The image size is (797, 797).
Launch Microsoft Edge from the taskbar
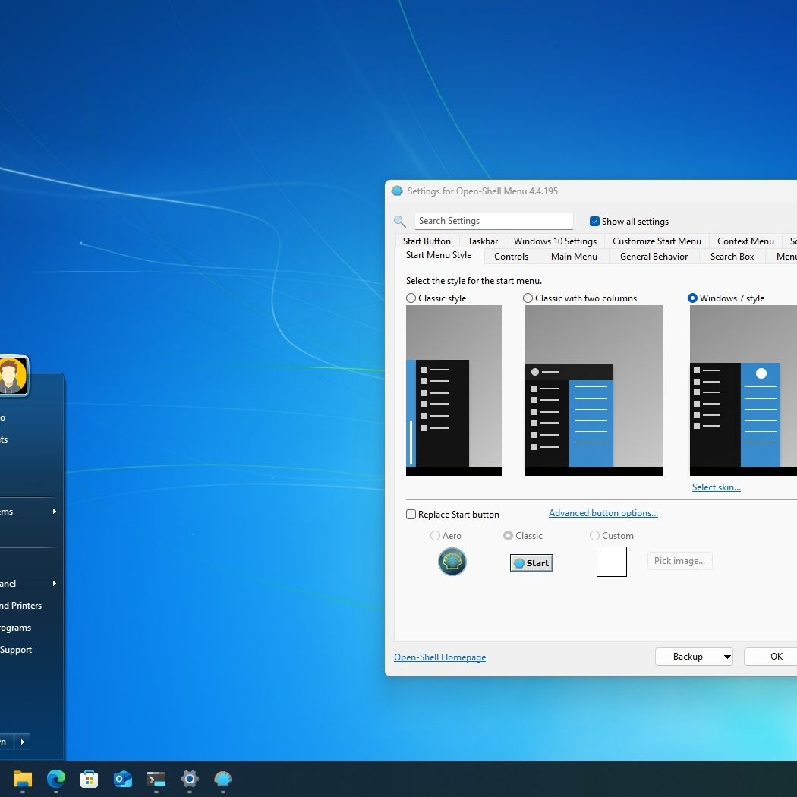(x=56, y=779)
